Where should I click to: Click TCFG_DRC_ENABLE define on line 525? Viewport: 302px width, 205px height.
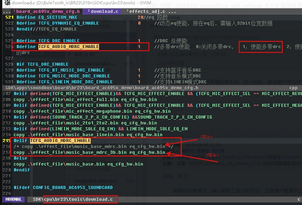(59, 41)
